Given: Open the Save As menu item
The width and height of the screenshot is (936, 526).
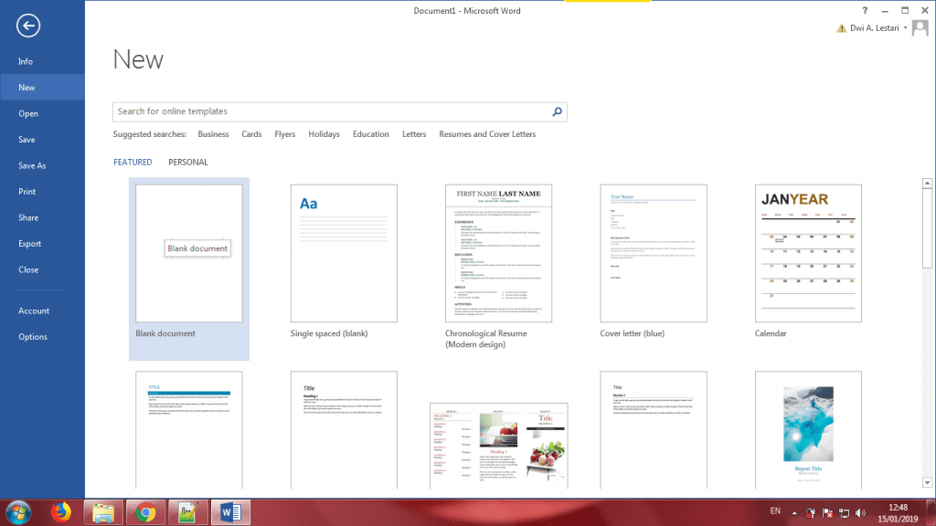Looking at the screenshot, I should point(32,166).
